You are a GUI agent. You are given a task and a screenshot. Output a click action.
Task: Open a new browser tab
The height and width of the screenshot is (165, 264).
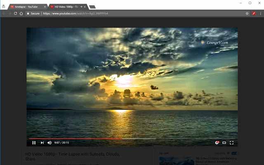click(92, 7)
